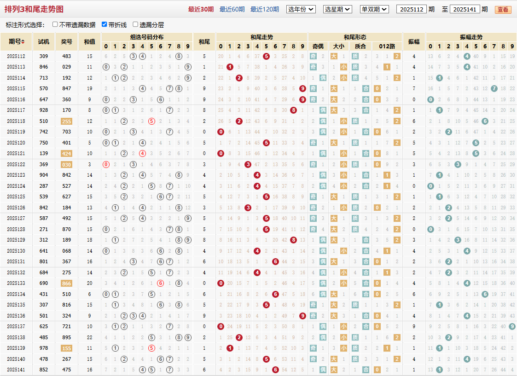Click the 012路 sub-header
Screen dimensions: 517x376
point(387,46)
